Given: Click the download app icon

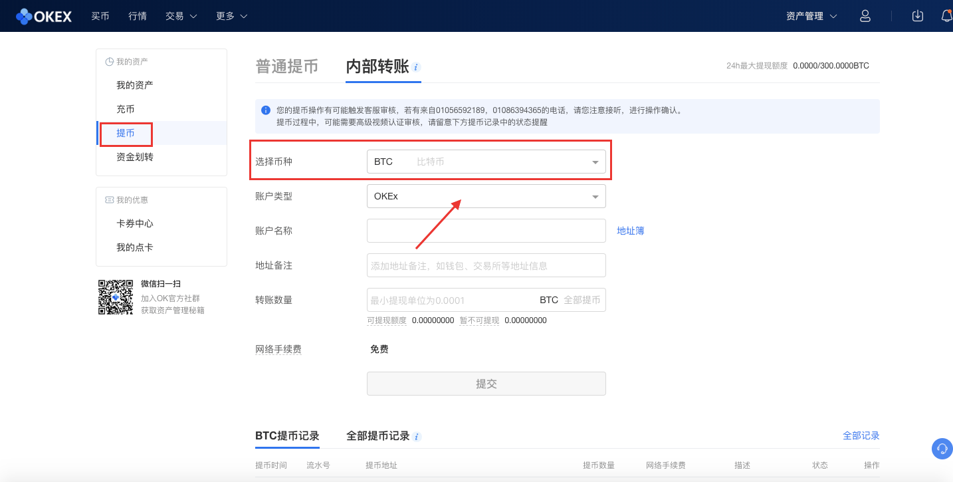Looking at the screenshot, I should 917,15.
